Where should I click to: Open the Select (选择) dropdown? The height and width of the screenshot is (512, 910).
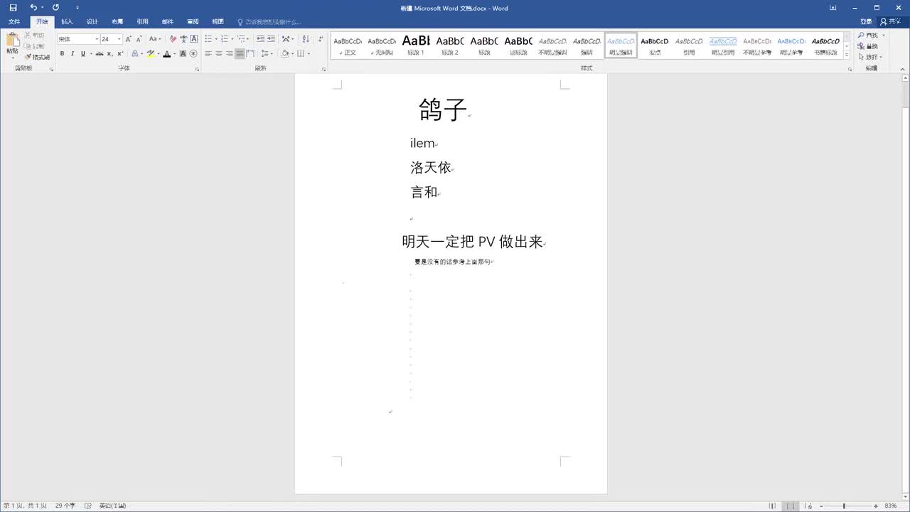pyautogui.click(x=870, y=57)
